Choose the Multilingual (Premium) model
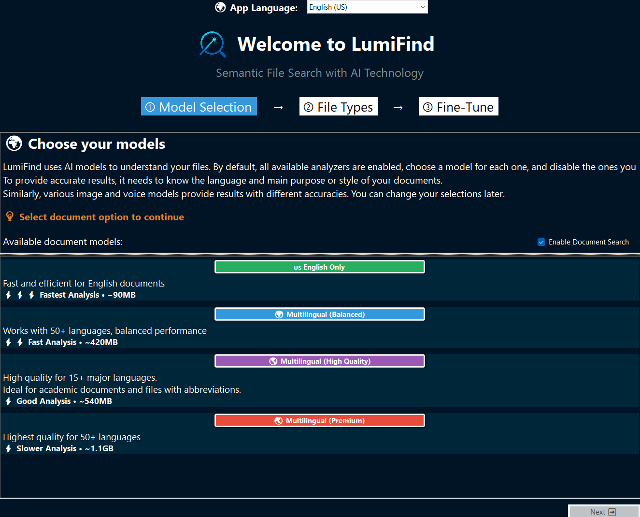This screenshot has height=517, width=640. pyautogui.click(x=320, y=420)
